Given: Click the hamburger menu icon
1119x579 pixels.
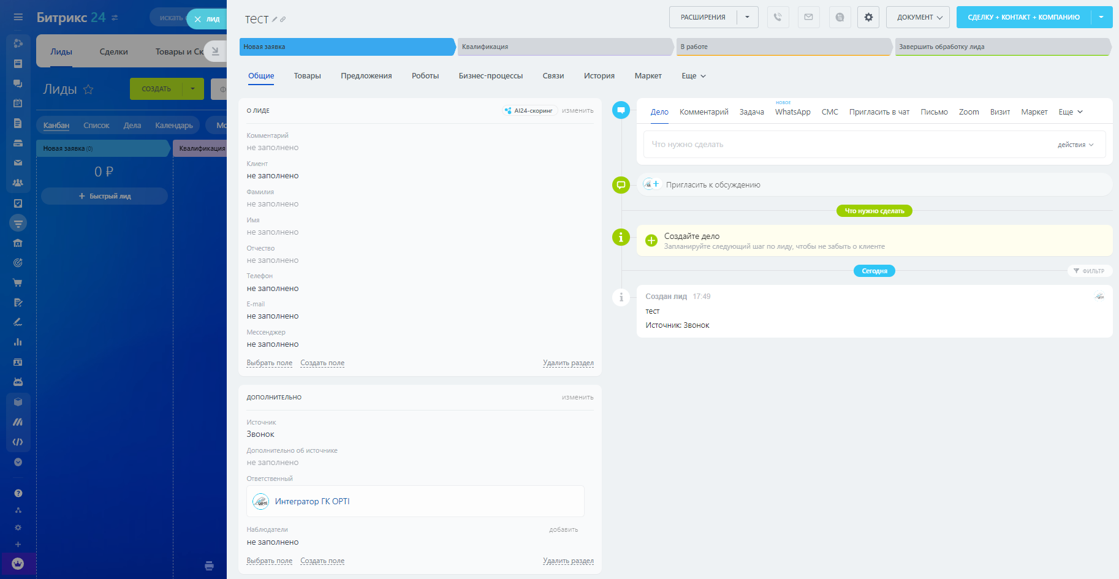Looking at the screenshot, I should tap(18, 17).
